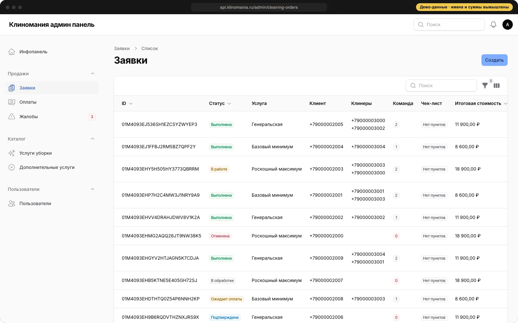Click the Жалобы warning triangle icon
The height and width of the screenshot is (323, 518).
point(12,117)
